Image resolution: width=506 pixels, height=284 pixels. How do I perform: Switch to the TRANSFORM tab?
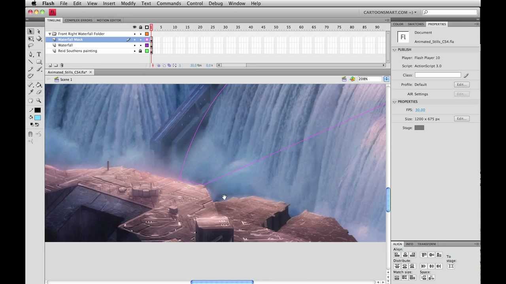coord(427,244)
